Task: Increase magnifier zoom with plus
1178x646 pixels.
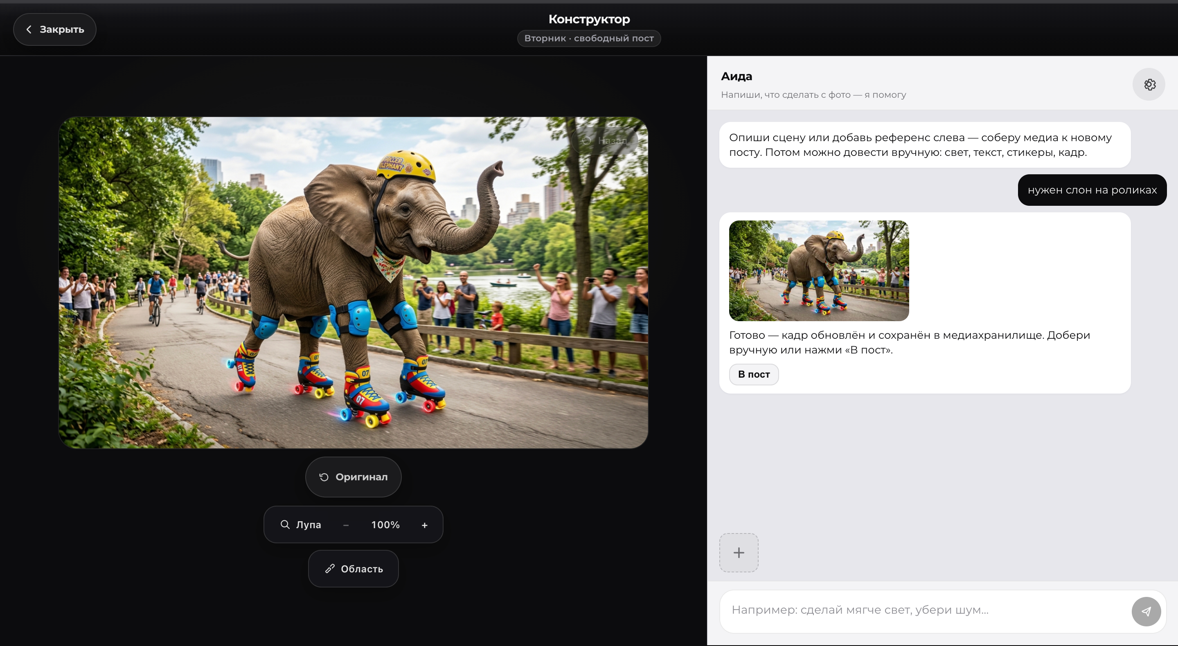Action: pyautogui.click(x=424, y=525)
